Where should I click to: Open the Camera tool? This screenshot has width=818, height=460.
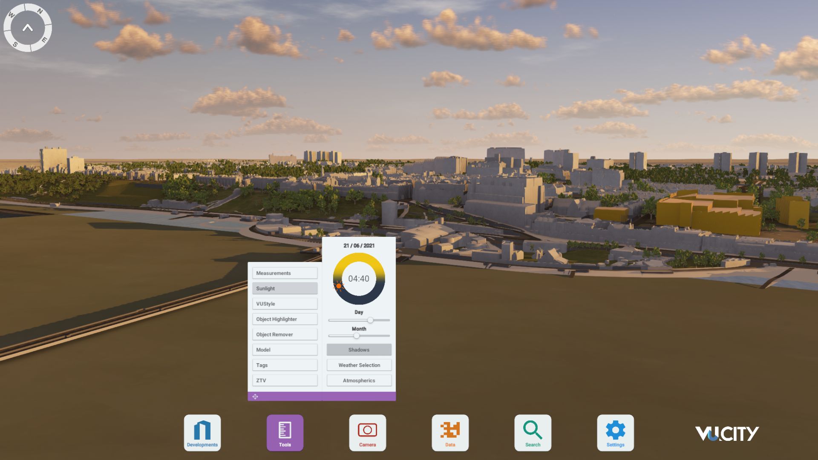(367, 432)
